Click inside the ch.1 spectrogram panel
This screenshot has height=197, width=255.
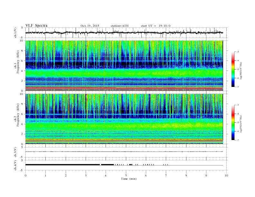coord(124,66)
